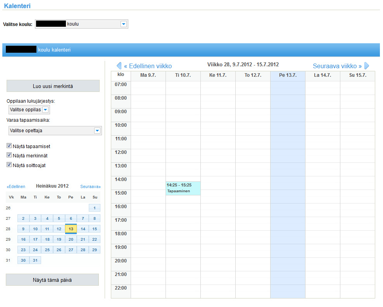Select day 16 in mini calendar
This screenshot has width=383, height=307.
(x=23, y=239)
